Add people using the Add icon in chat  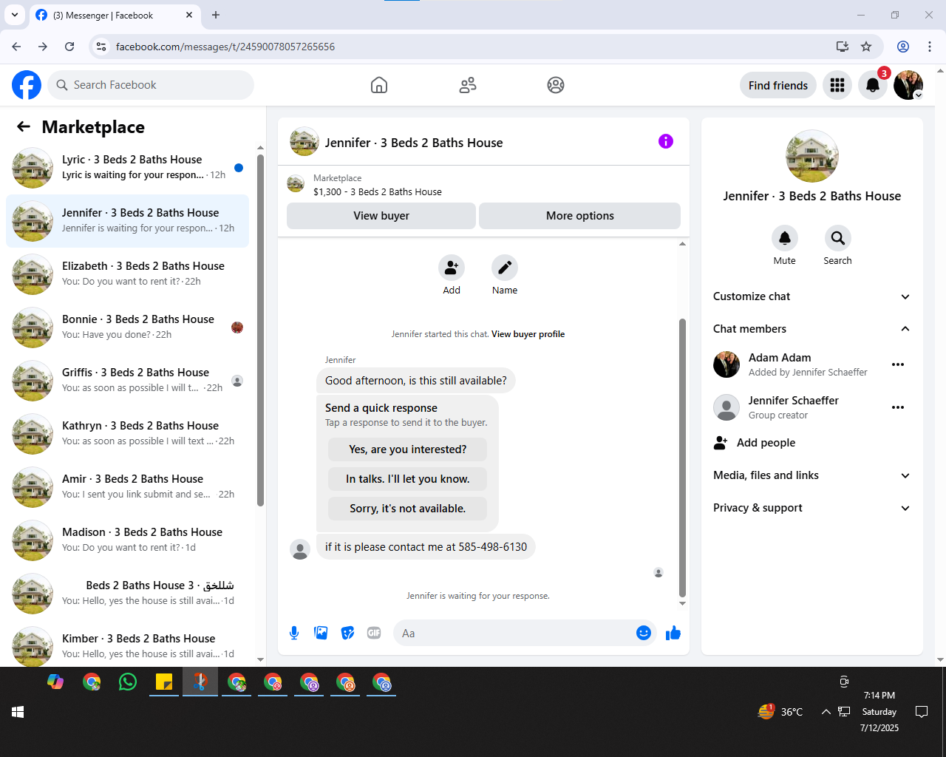coord(452,268)
